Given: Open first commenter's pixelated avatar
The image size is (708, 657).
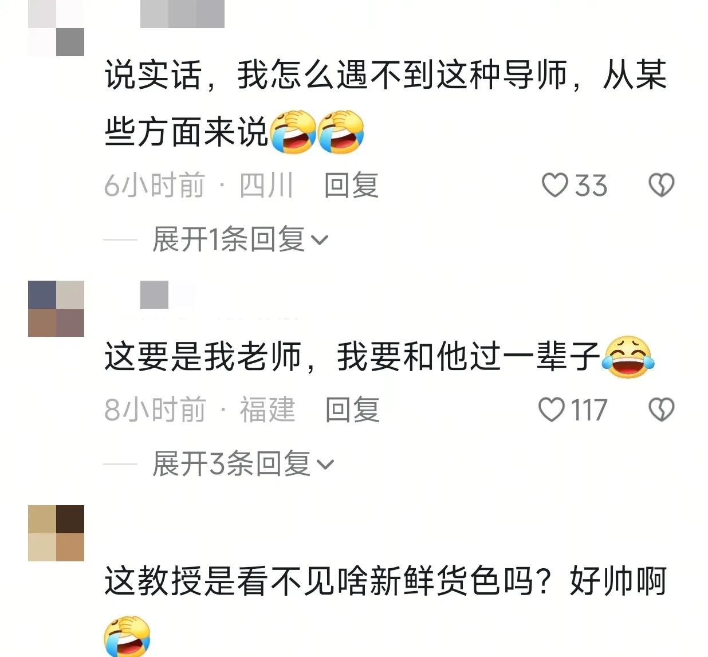Looking at the screenshot, I should click(x=56, y=28).
